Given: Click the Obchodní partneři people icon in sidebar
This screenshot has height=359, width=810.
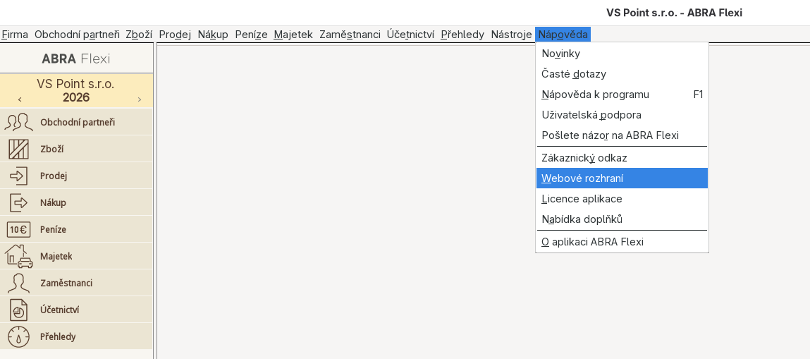Looking at the screenshot, I should pos(18,123).
